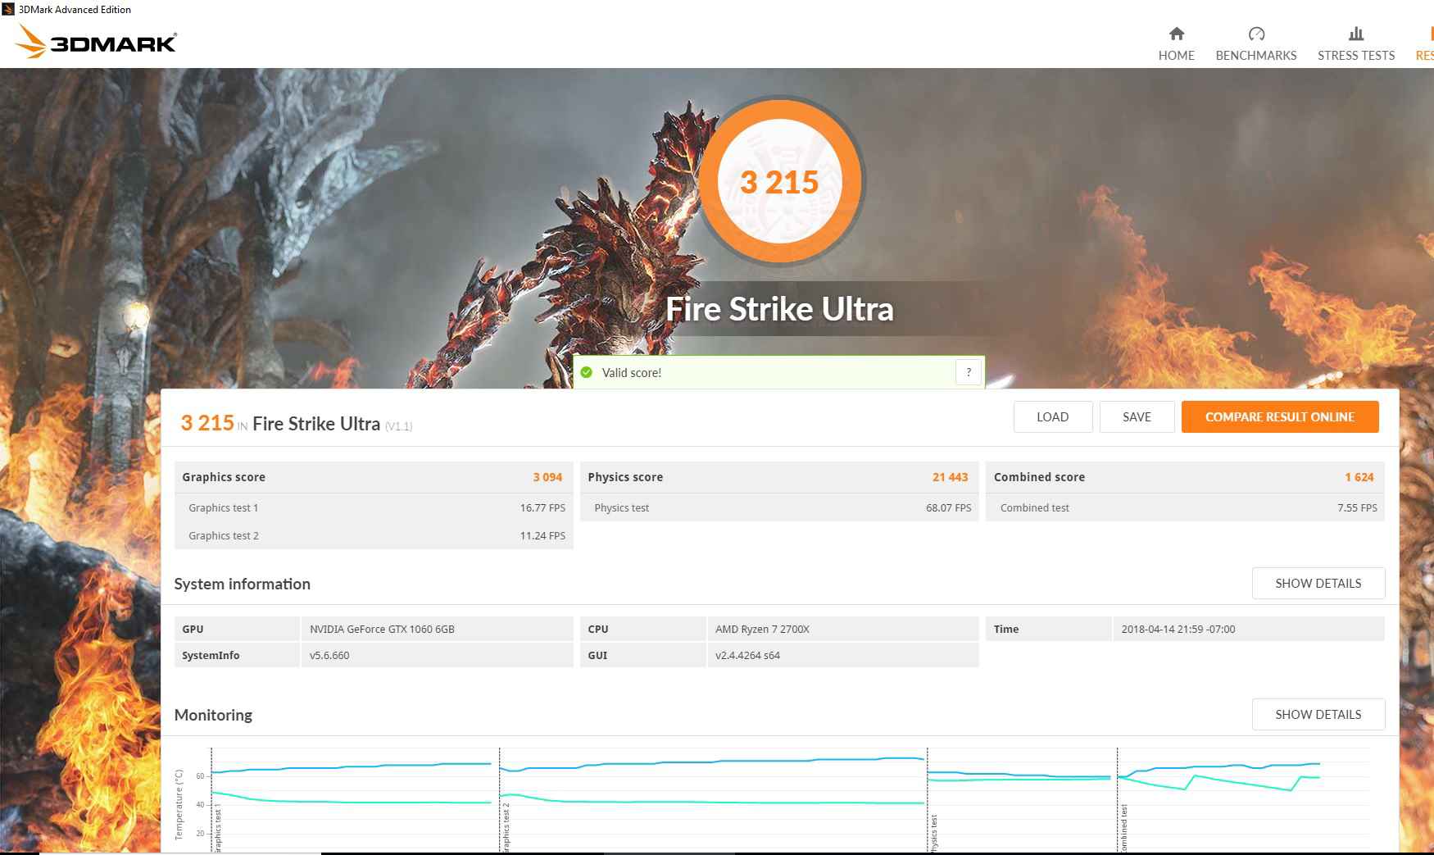
Task: Click the SAVE button
Action: point(1137,416)
